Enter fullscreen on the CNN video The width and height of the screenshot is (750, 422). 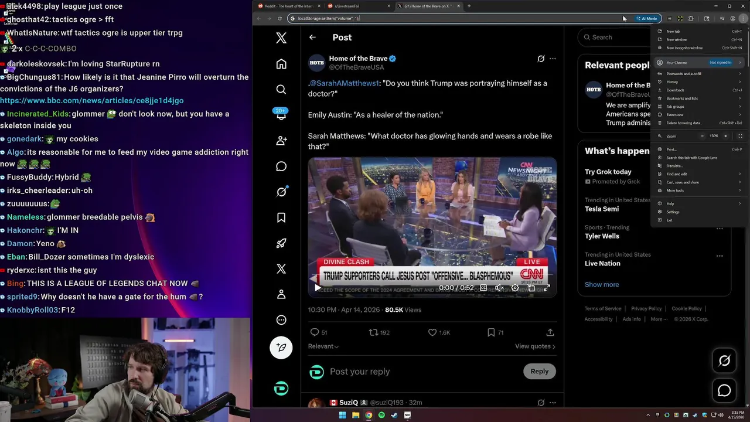point(547,288)
